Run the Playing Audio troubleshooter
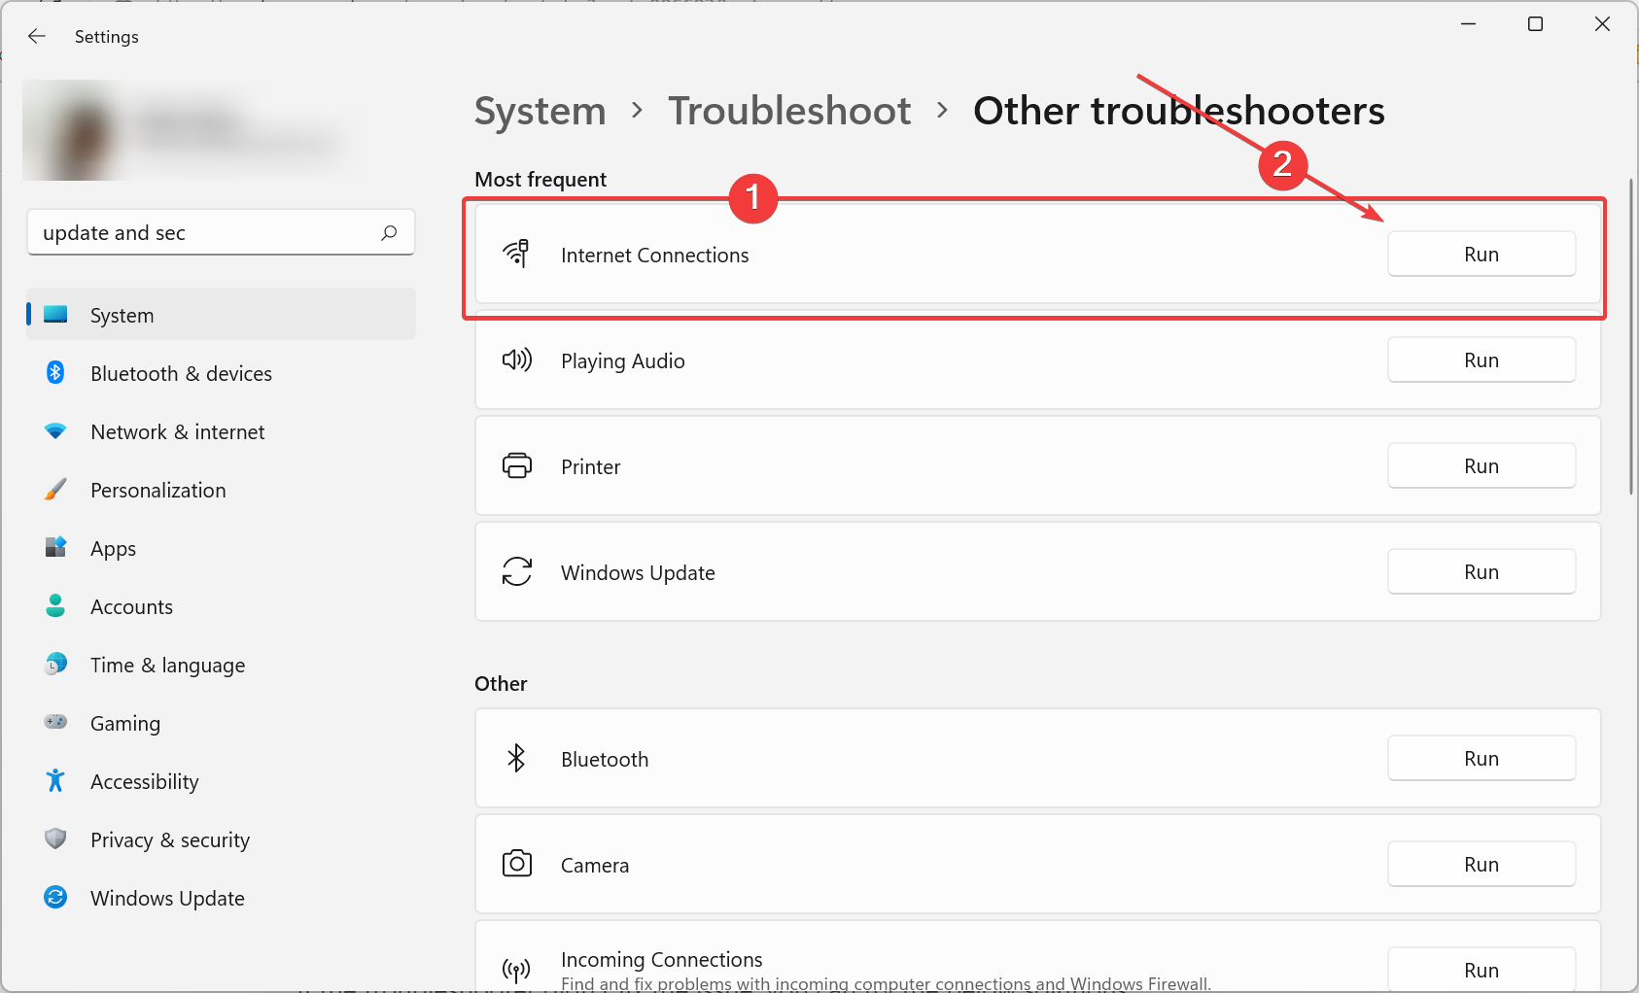 1481,360
